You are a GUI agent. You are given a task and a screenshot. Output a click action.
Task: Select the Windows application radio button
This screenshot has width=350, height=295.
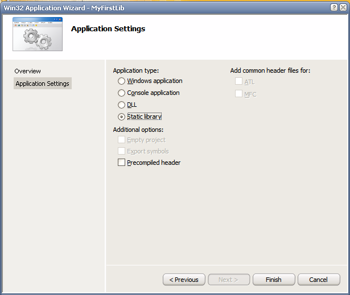point(121,81)
